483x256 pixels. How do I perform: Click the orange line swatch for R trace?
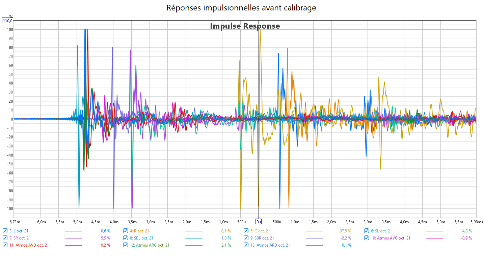tap(194, 231)
